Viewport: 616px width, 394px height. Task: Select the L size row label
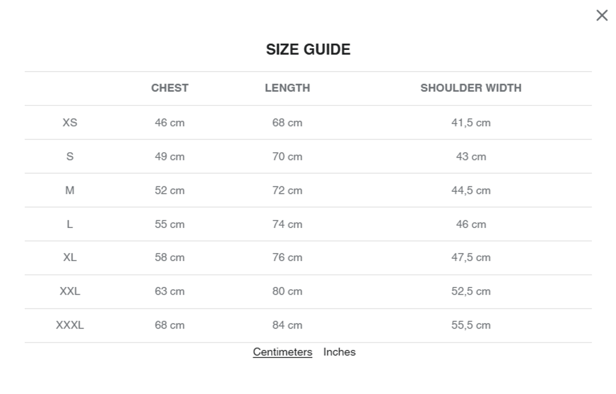click(70, 224)
